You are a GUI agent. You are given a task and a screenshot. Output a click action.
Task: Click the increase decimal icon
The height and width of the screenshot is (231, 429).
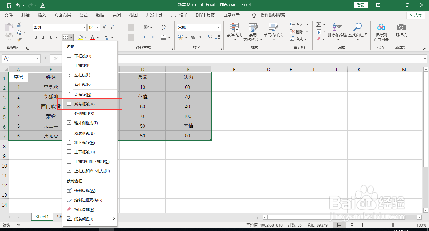point(210,38)
